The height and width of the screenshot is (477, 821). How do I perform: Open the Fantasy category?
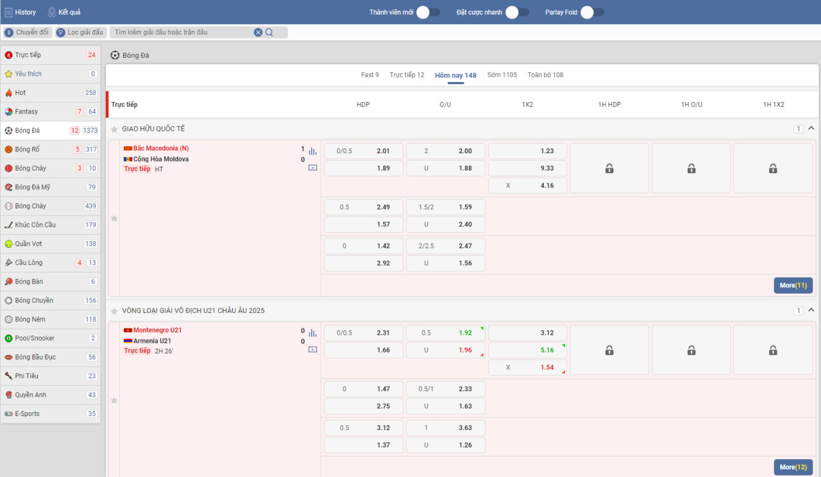pyautogui.click(x=51, y=112)
